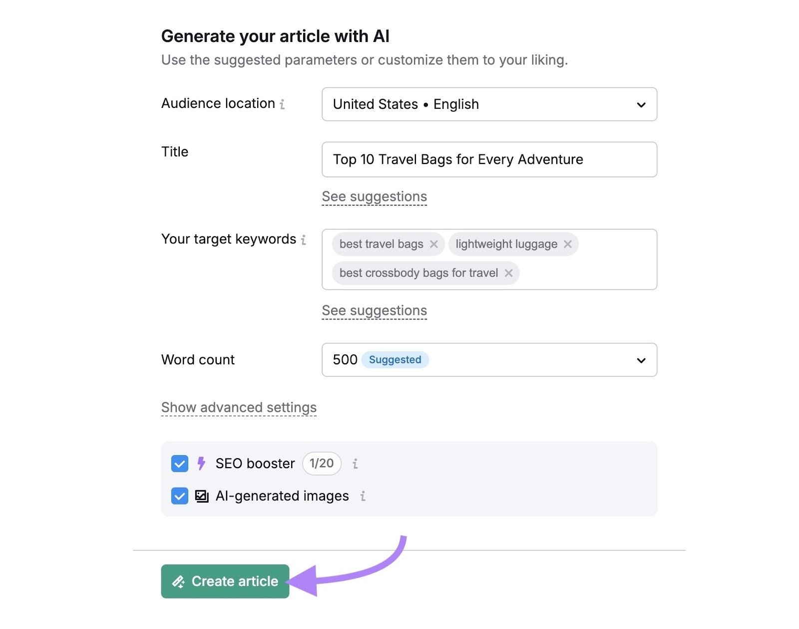The height and width of the screenshot is (629, 799).
Task: Remove the 'best crossbody bags for travel' keyword
Action: [509, 273]
